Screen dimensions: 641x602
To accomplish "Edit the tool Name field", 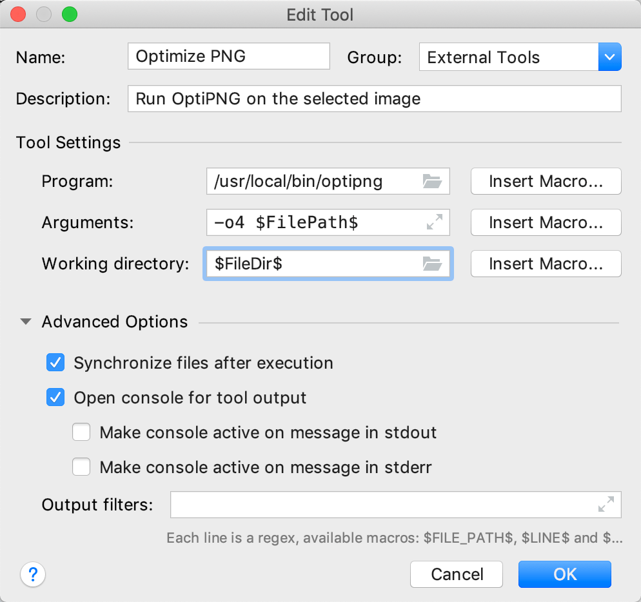I will click(x=228, y=56).
